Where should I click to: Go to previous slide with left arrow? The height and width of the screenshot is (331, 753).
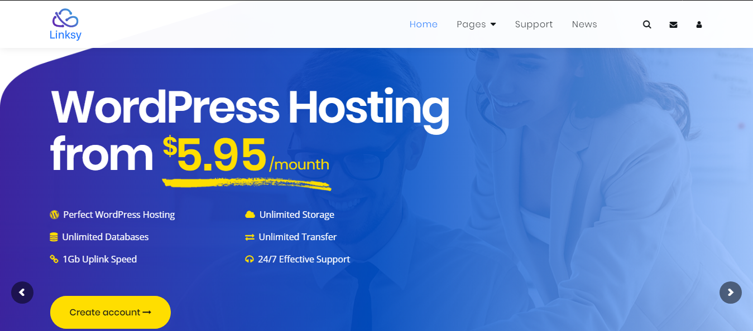22,292
